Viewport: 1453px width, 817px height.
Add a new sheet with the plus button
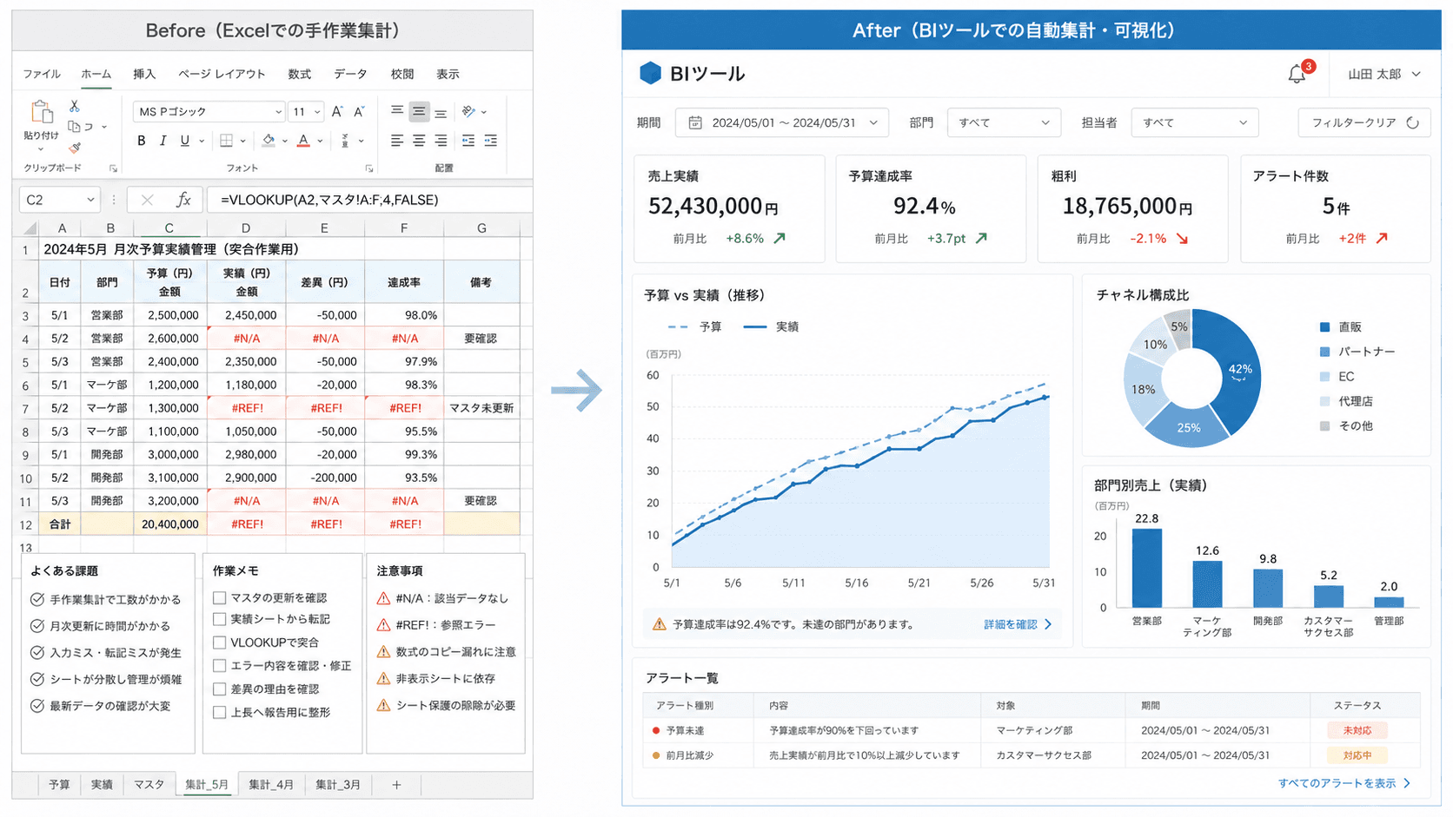tap(396, 785)
